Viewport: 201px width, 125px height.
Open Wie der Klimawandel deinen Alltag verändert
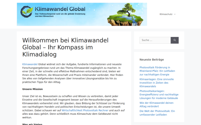coord(156,105)
